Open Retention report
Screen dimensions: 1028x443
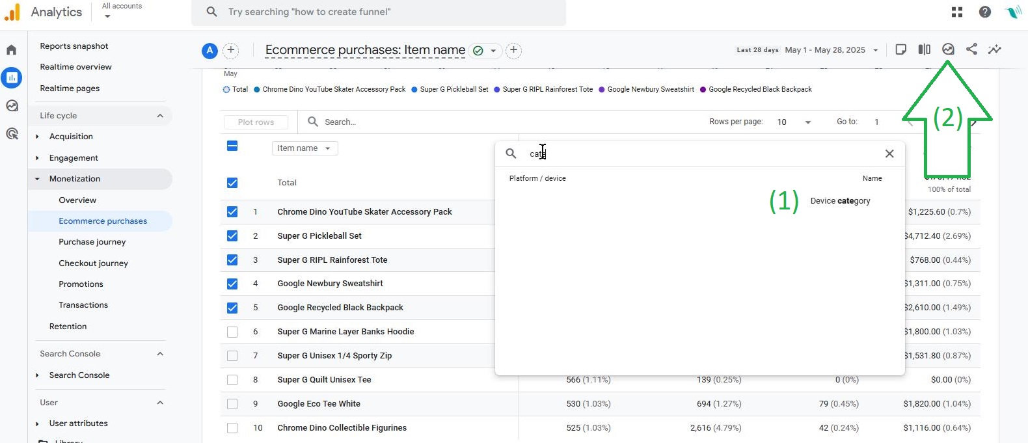(68, 327)
